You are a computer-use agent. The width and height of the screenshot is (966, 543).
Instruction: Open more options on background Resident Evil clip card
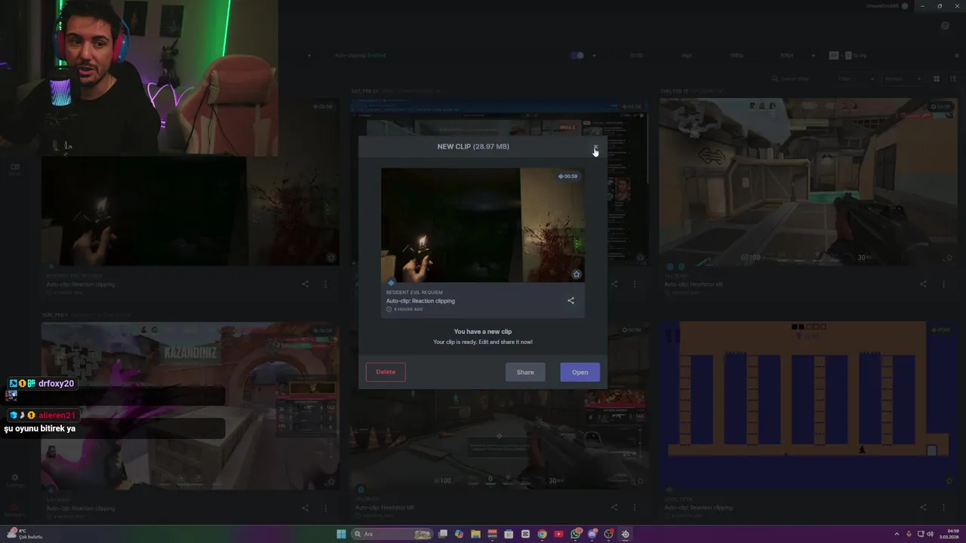[326, 284]
